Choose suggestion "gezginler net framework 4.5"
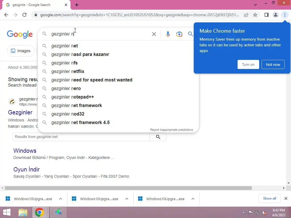The width and height of the screenshot is (291, 218). click(118, 123)
